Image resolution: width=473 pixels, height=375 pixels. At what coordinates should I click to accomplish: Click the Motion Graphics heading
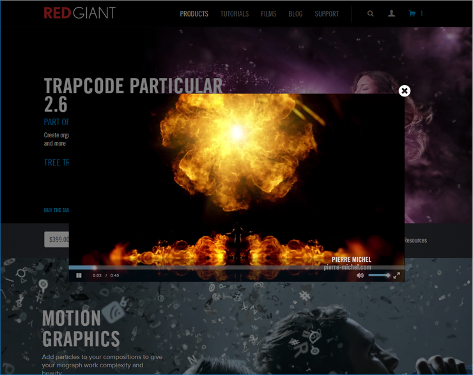click(81, 328)
